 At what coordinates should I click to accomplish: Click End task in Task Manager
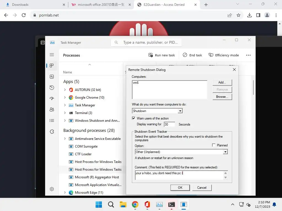tap(192, 55)
